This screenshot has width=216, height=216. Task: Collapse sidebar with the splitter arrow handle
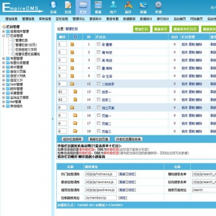click(x=53, y=119)
